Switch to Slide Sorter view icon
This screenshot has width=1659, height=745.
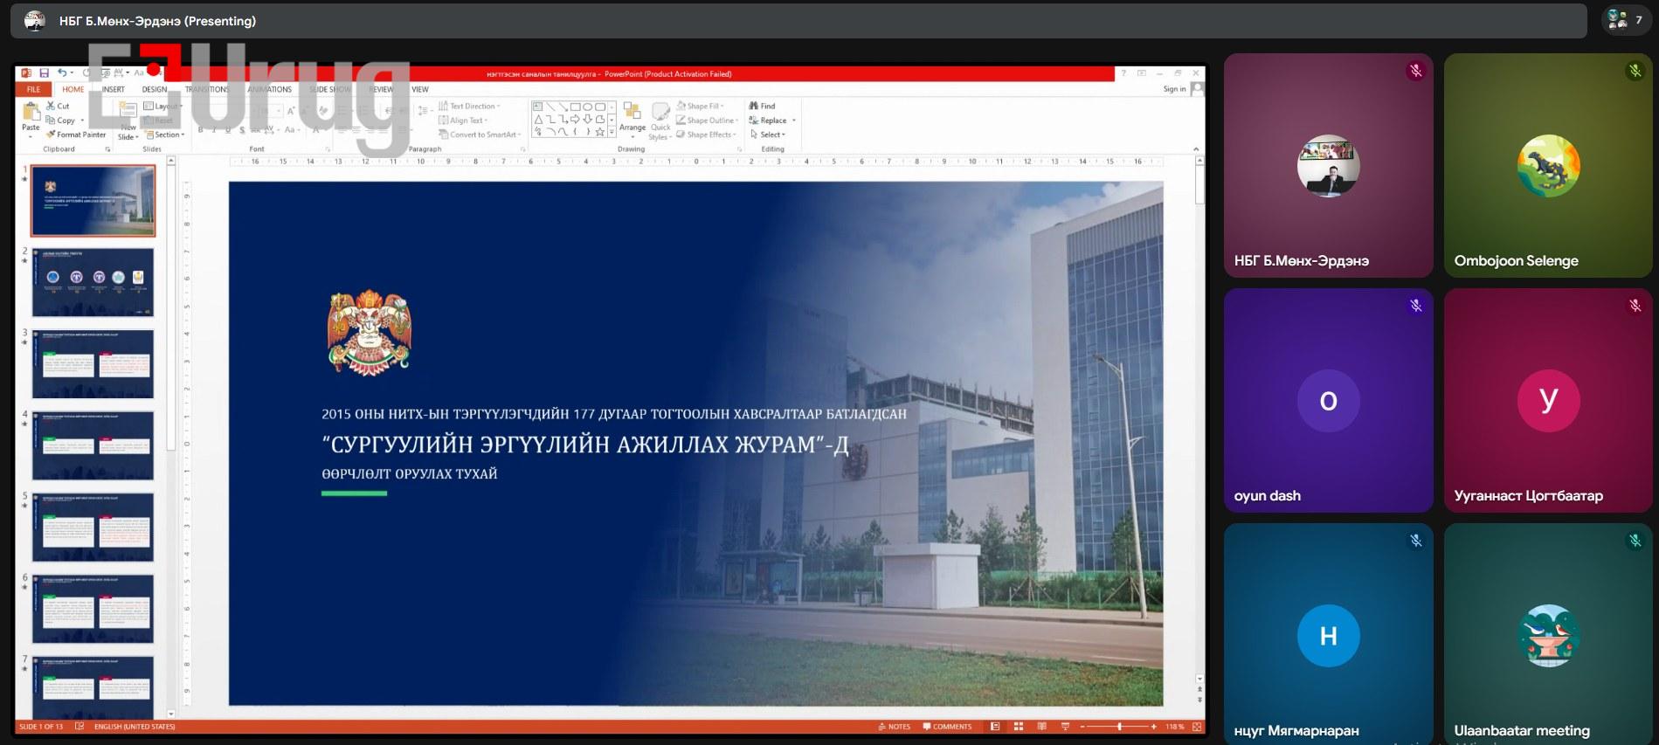(x=1019, y=727)
